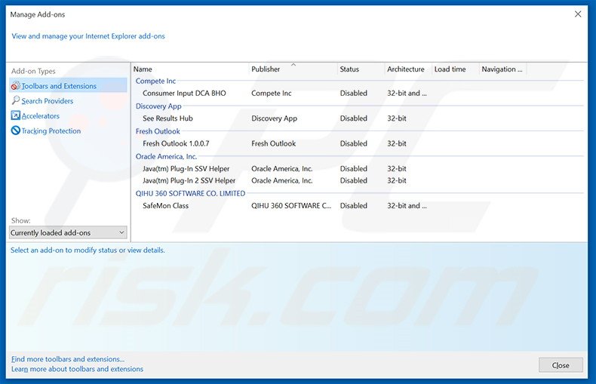Select the SafeMon Class add-on
This screenshot has width=596, height=384.
click(165, 205)
